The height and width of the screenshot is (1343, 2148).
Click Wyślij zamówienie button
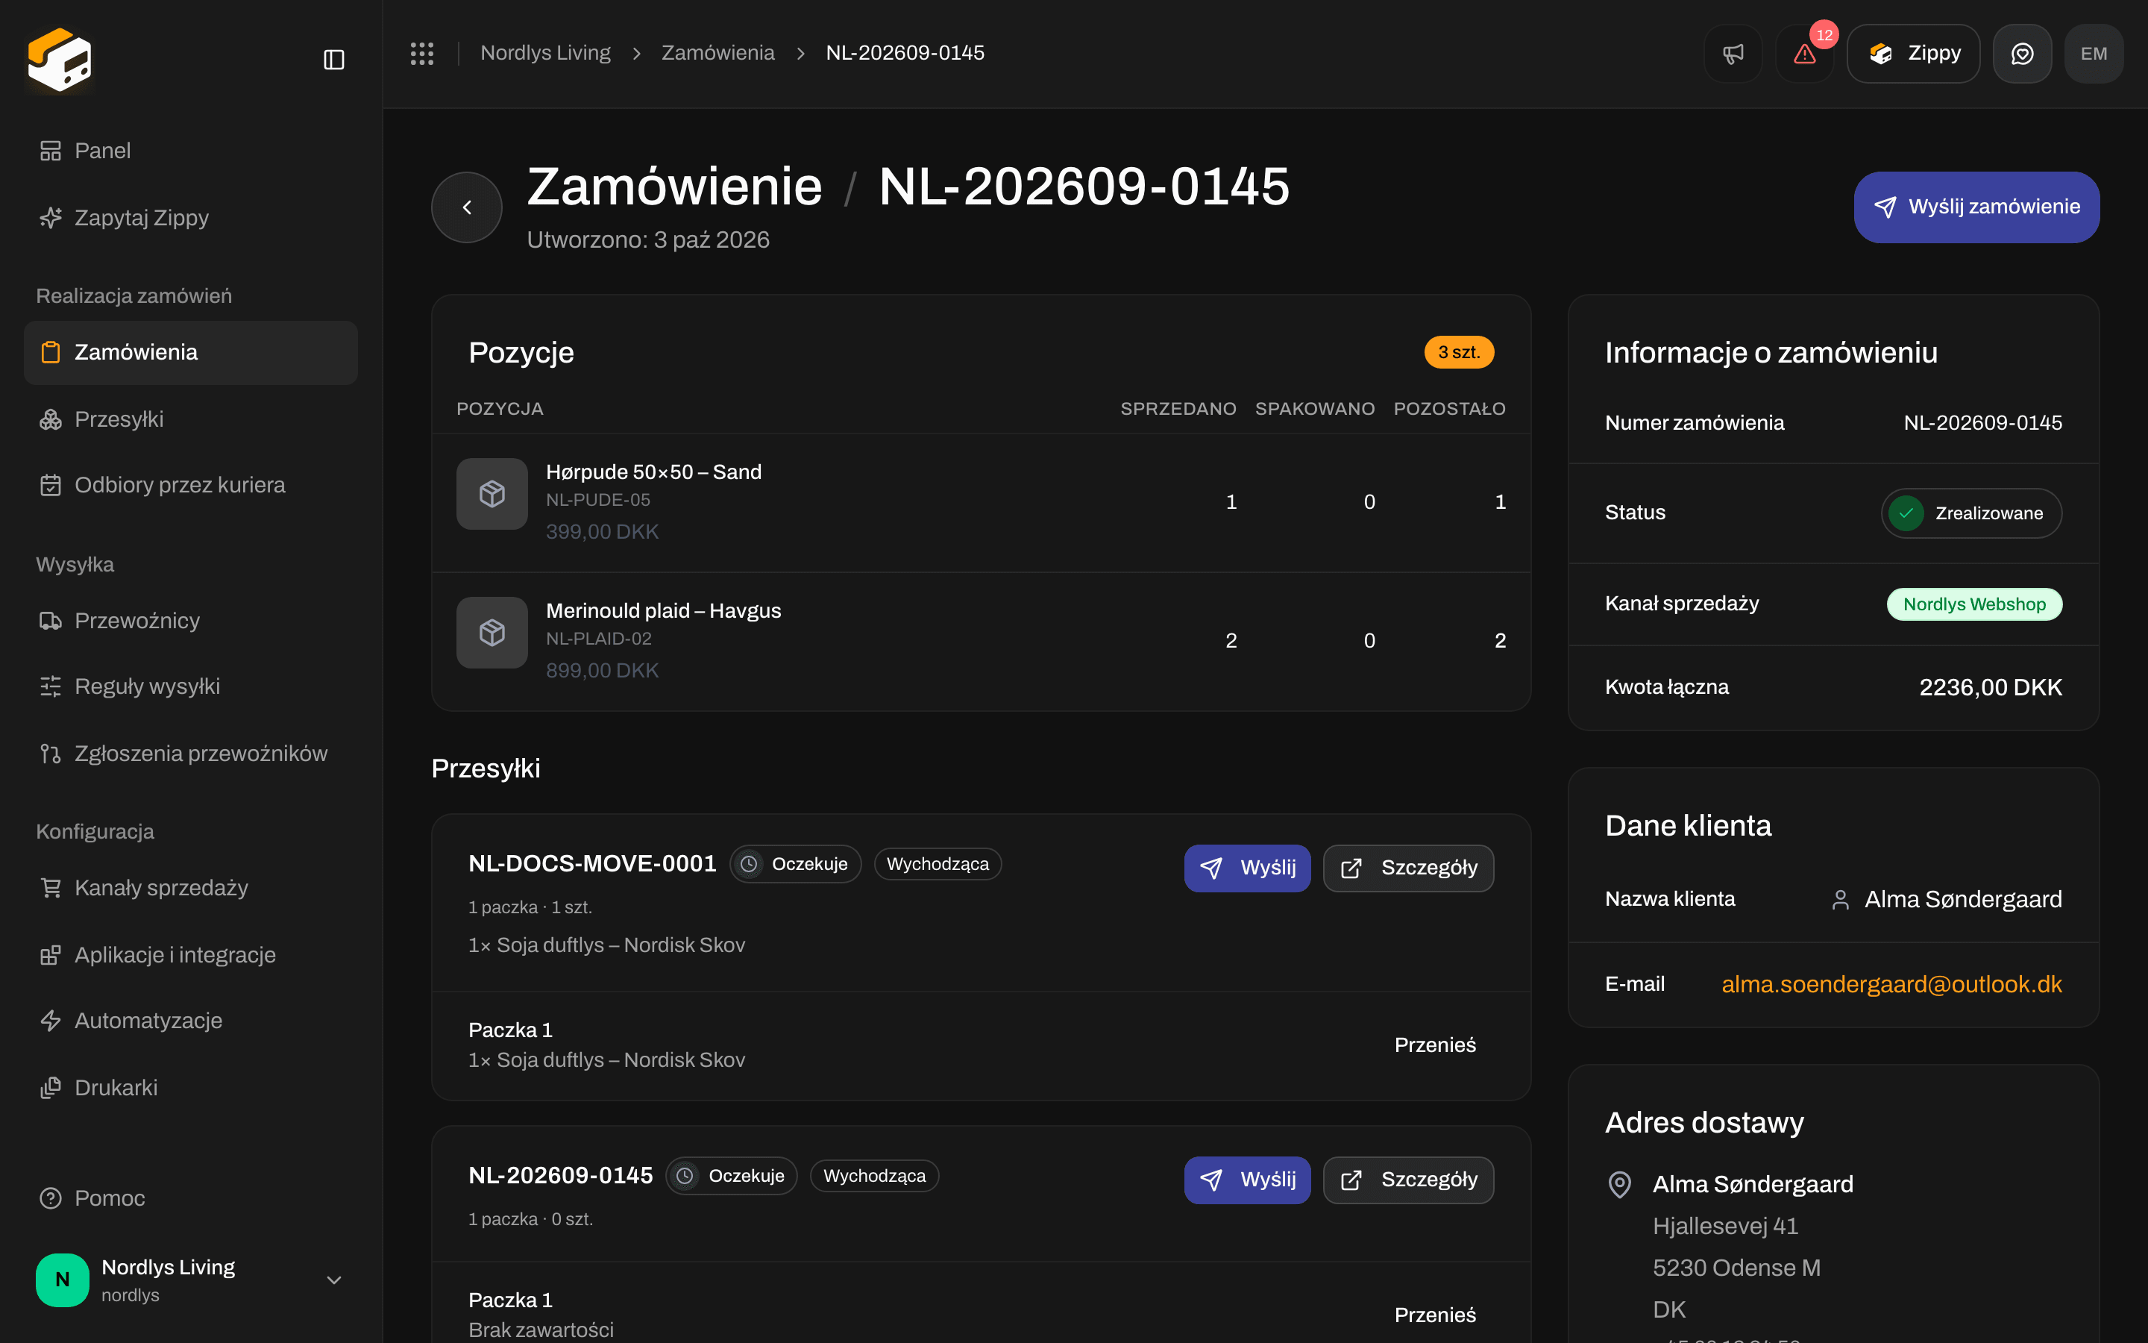click(1976, 207)
